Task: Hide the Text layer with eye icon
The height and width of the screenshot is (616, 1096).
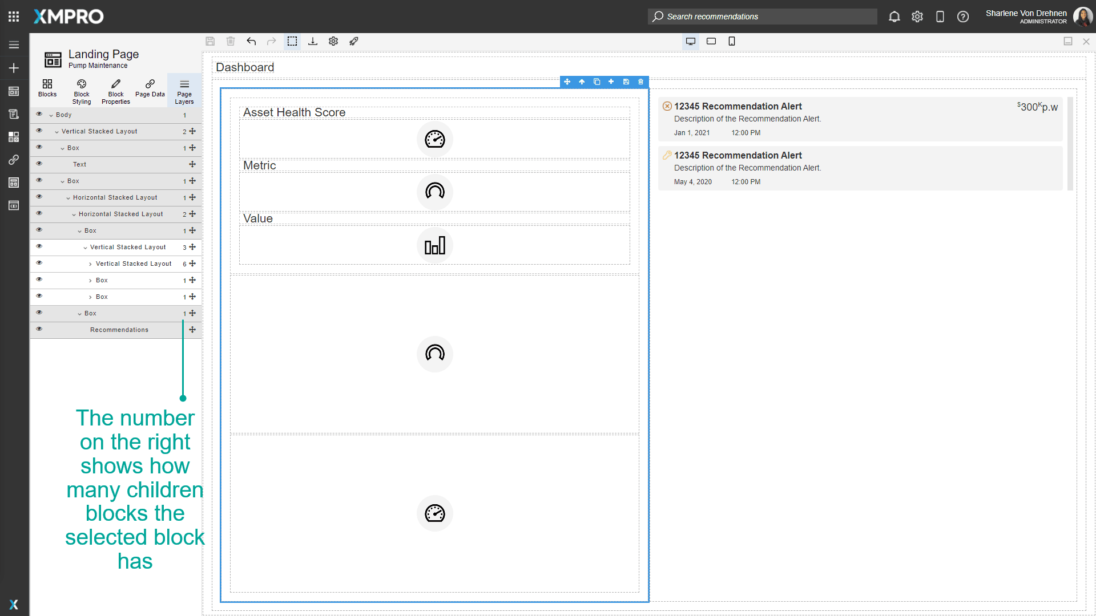Action: pos(39,164)
